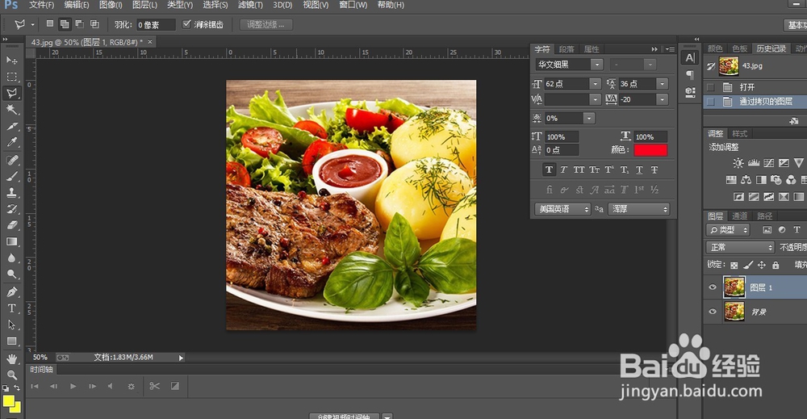This screenshot has height=419, width=807.
Task: Select the Pen tool
Action: [11, 292]
